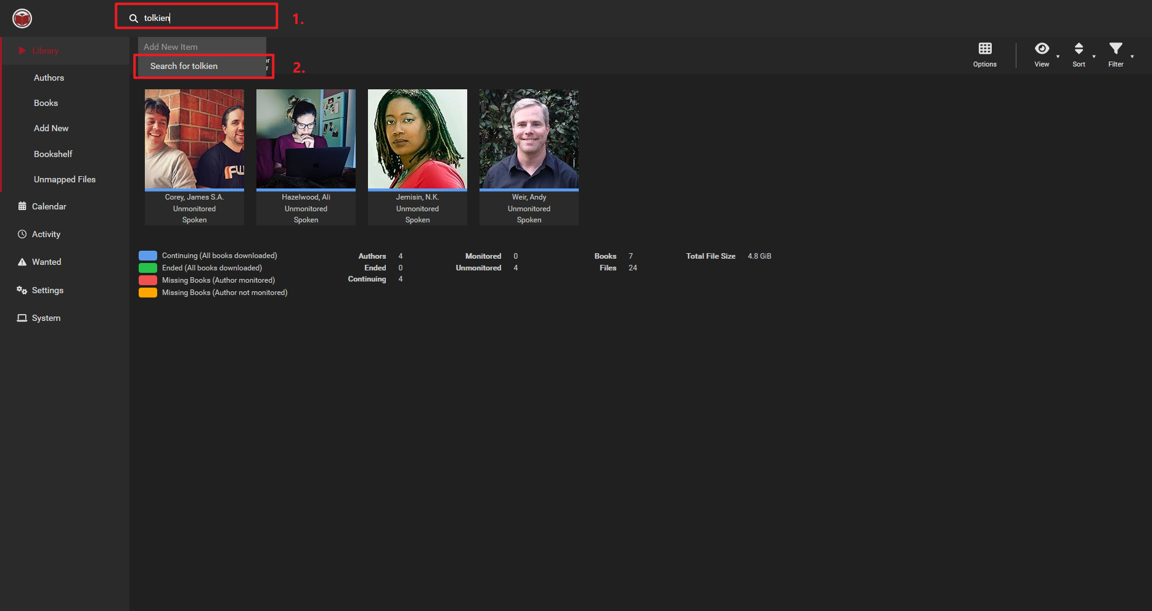Image resolution: width=1152 pixels, height=611 pixels.
Task: Collapse the Library section arrow
Action: click(22, 51)
